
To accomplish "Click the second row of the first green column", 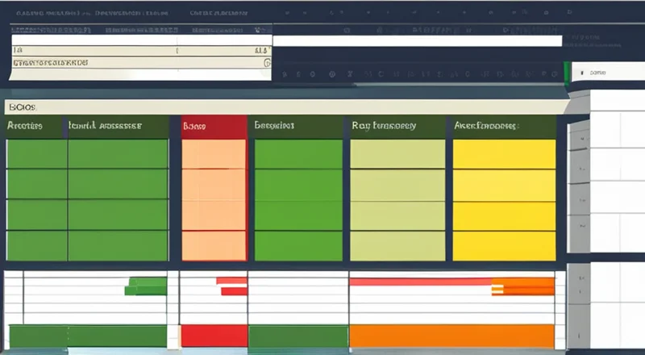I will point(36,184).
